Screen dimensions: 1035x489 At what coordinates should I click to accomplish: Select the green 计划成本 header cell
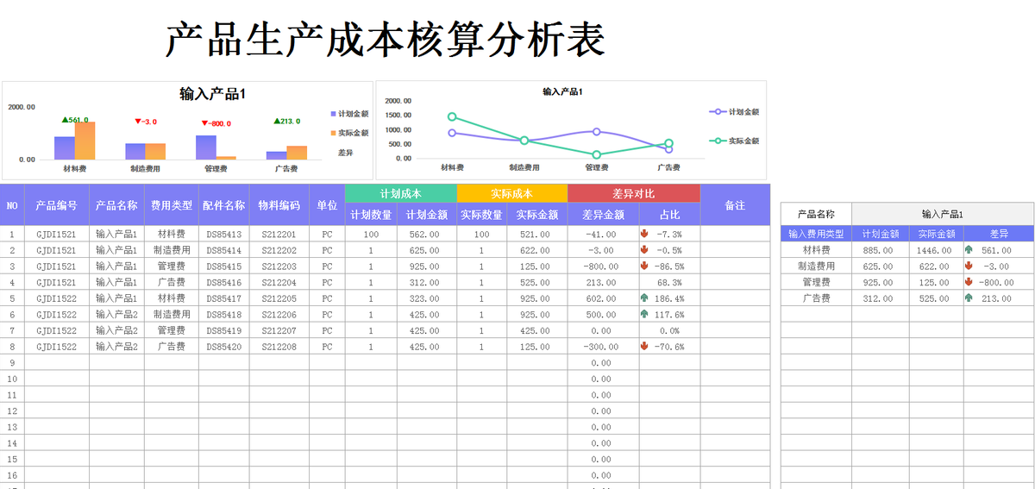(x=400, y=193)
